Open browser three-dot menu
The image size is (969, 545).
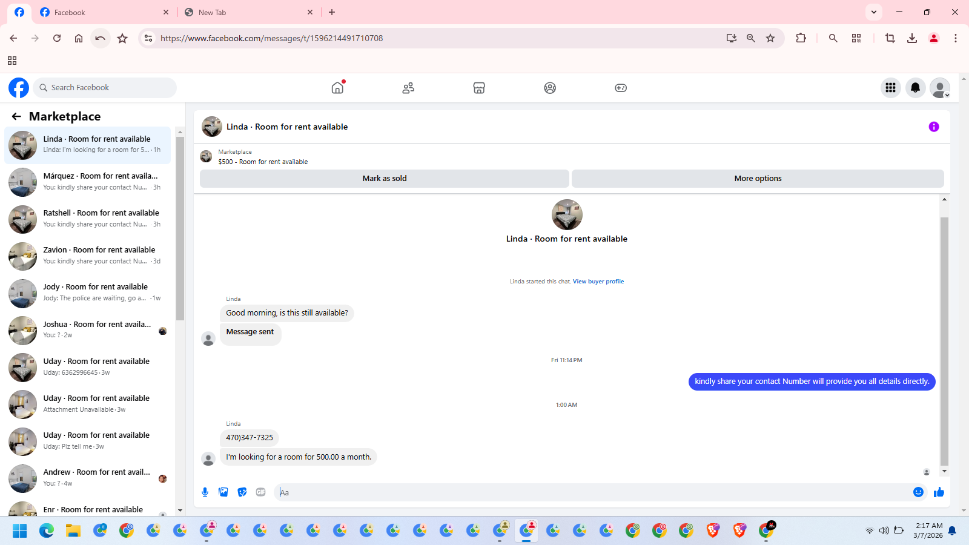(956, 38)
